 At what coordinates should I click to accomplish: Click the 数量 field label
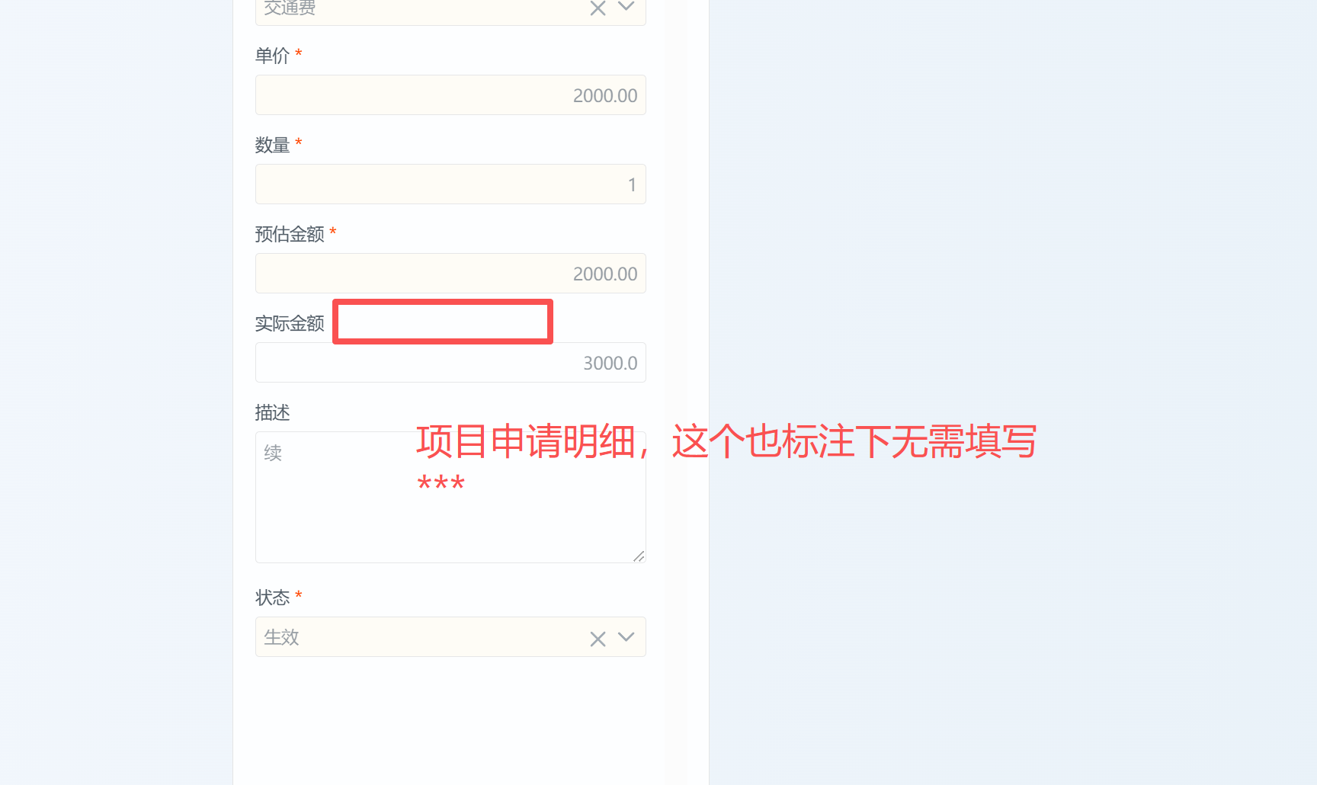272,145
